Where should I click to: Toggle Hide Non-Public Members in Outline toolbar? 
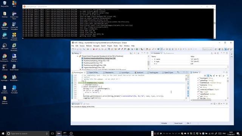[217, 76]
